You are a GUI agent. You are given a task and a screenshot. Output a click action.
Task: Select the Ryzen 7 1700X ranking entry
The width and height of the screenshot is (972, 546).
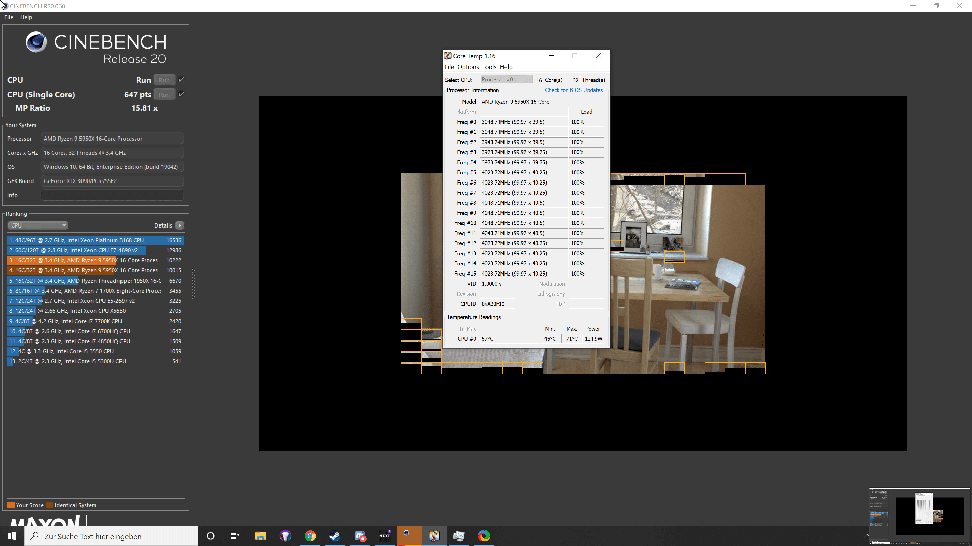click(95, 291)
